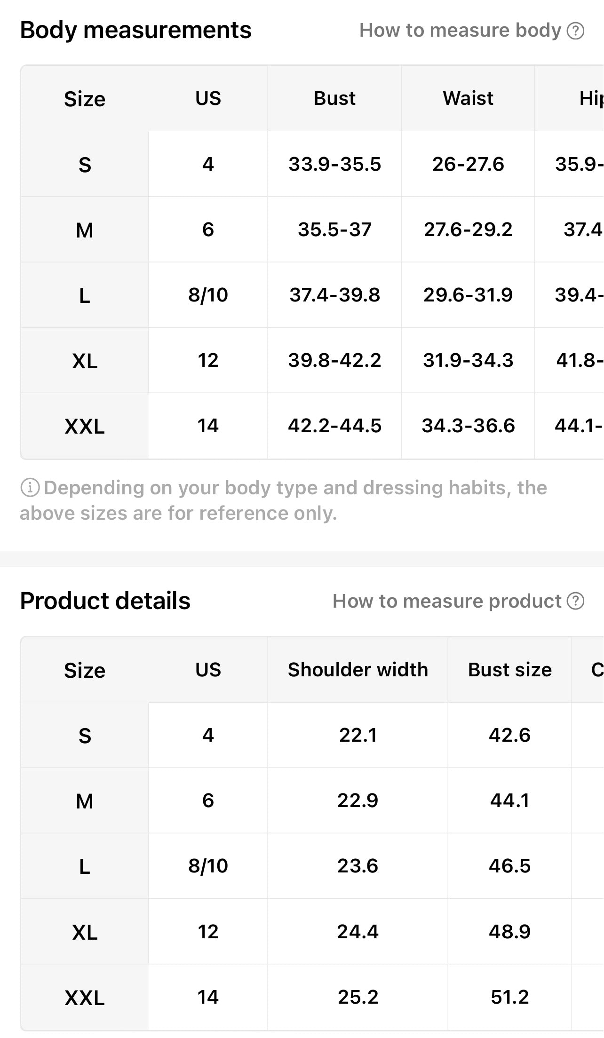Tap the XXL bust size value 51.2

click(510, 997)
